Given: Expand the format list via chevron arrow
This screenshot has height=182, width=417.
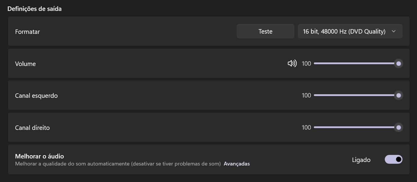Looking at the screenshot, I should coord(393,31).
